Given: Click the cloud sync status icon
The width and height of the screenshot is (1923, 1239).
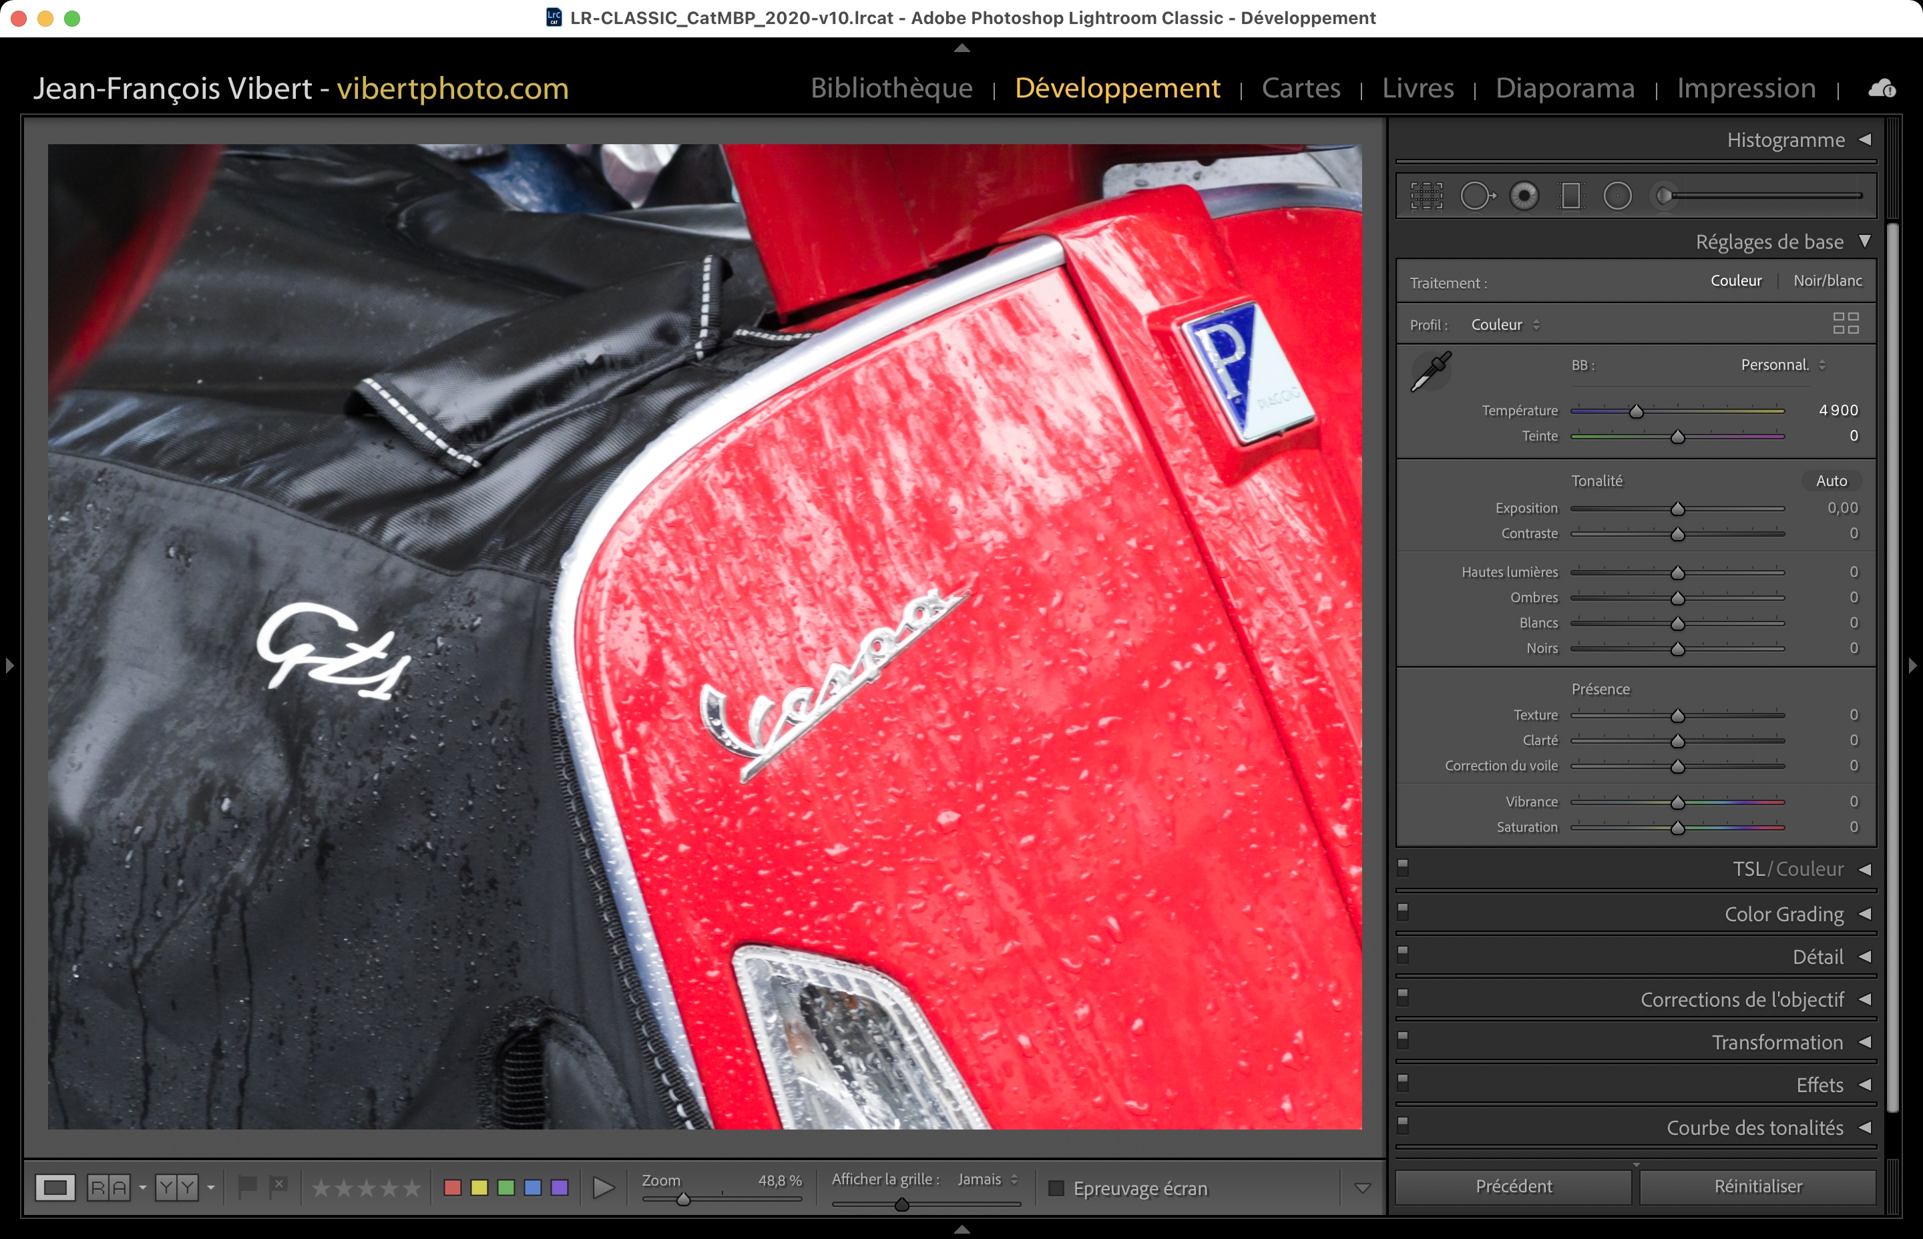Looking at the screenshot, I should [x=1881, y=89].
